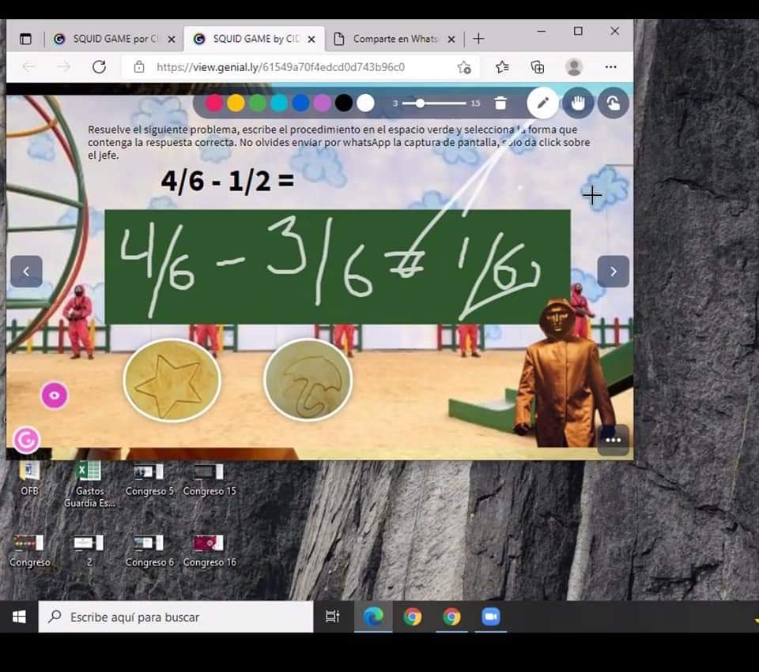Open Edge settings and more menu
This screenshot has width=759, height=672.
pyautogui.click(x=611, y=66)
